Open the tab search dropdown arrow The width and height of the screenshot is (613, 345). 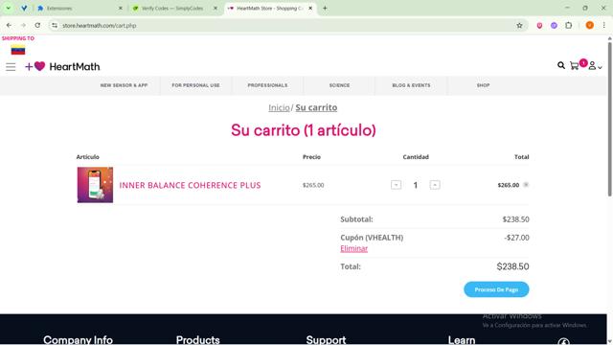(9, 9)
